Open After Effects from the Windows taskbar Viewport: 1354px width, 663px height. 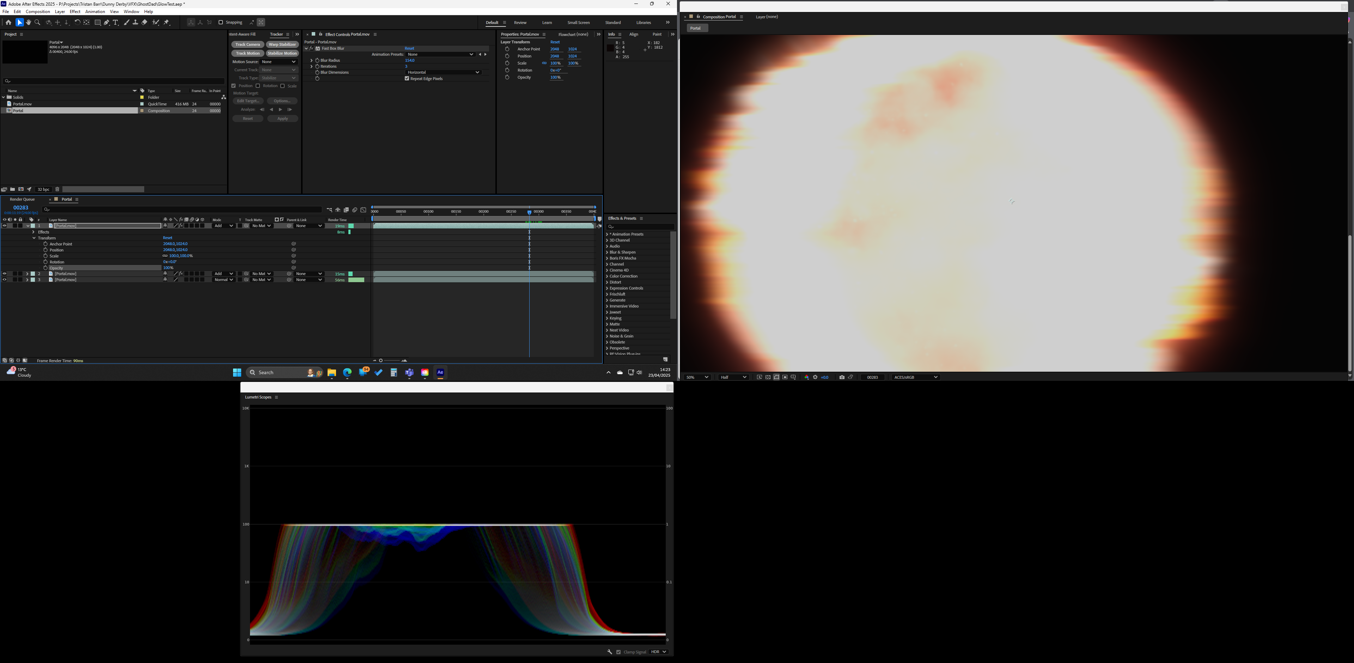(440, 372)
